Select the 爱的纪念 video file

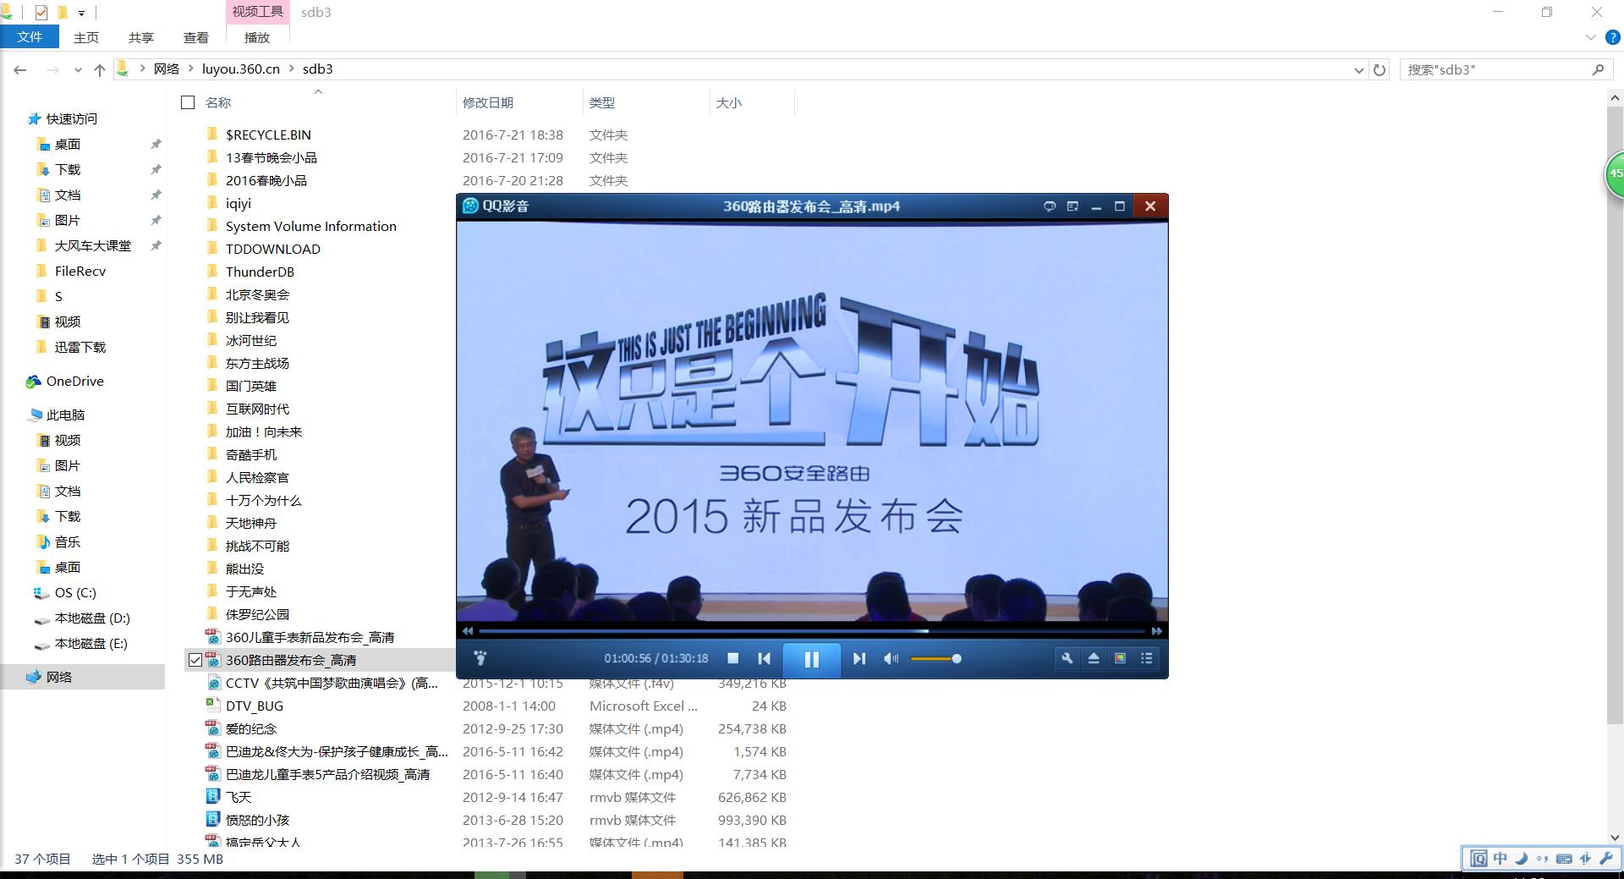[251, 728]
